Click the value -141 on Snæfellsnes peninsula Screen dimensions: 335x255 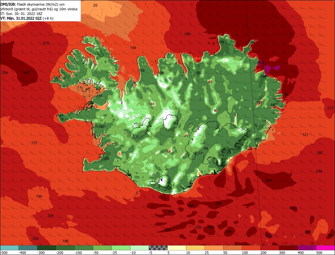point(60,115)
